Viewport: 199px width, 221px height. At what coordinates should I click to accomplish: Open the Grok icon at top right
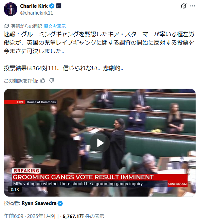[183, 6]
